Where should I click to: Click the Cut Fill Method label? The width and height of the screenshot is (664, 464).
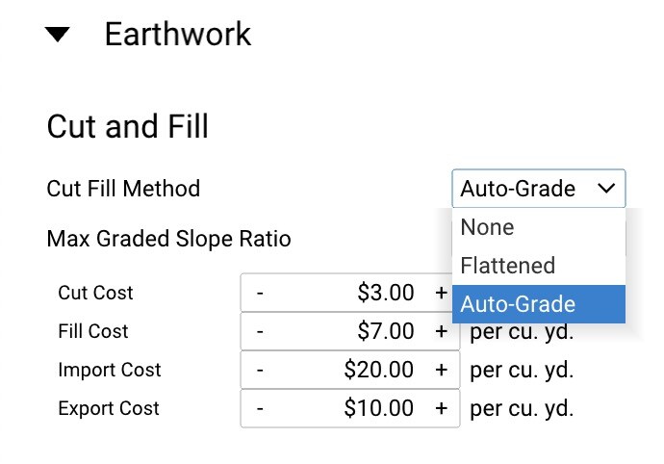point(123,189)
